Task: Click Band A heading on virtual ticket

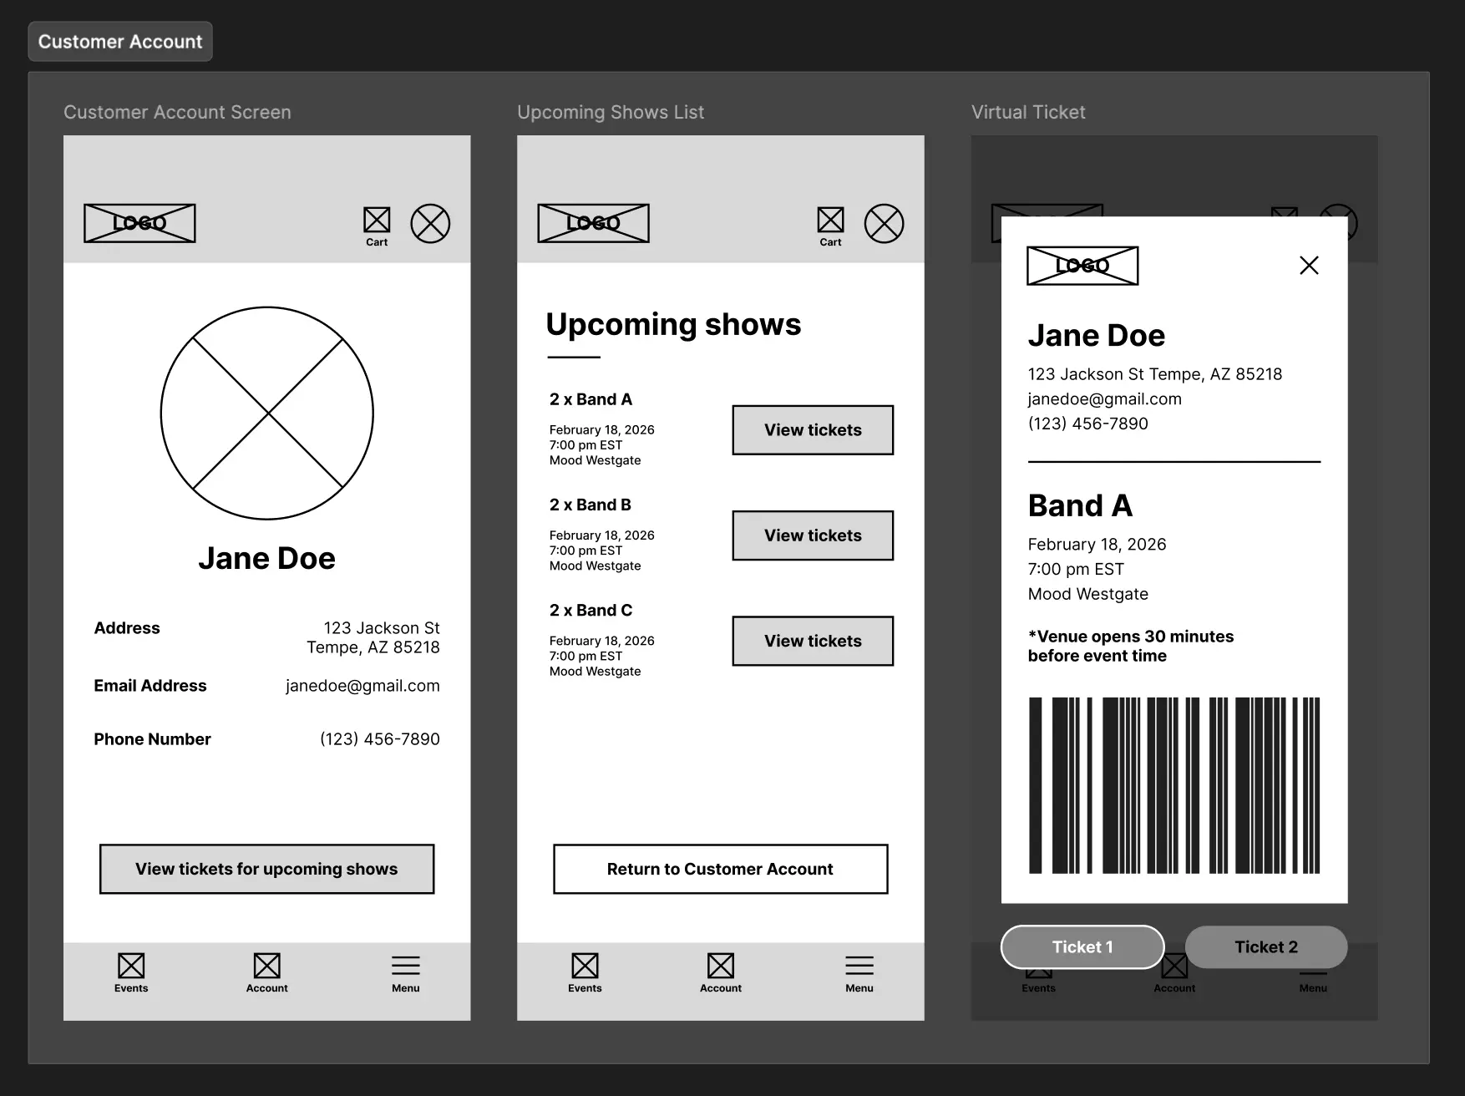Action: pos(1080,505)
